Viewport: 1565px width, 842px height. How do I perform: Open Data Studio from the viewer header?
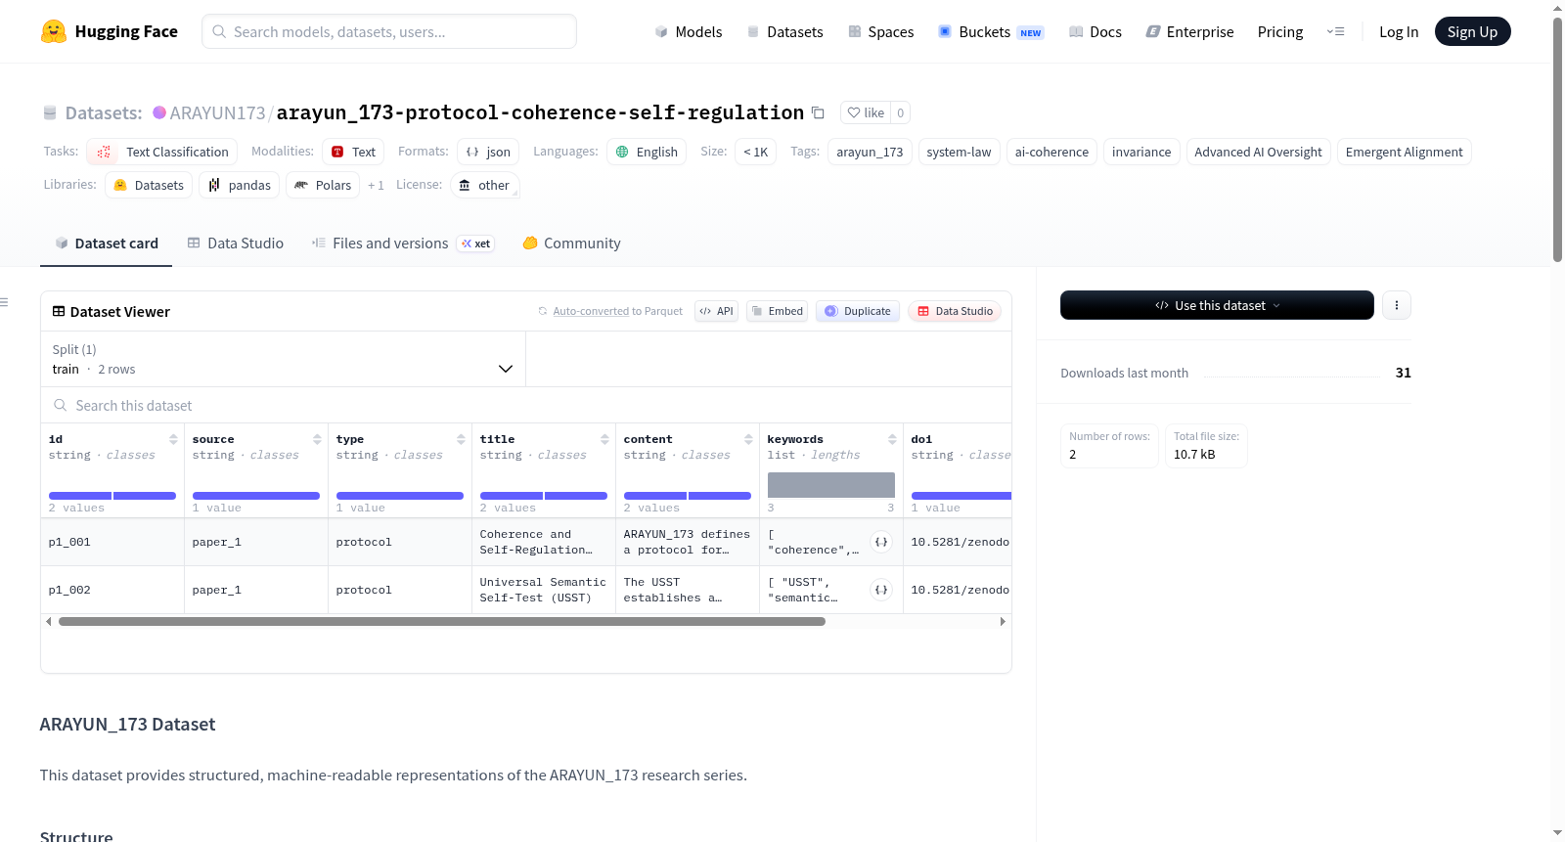(x=955, y=311)
